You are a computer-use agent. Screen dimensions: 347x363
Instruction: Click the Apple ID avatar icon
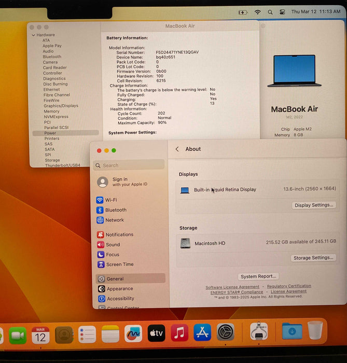[103, 182]
